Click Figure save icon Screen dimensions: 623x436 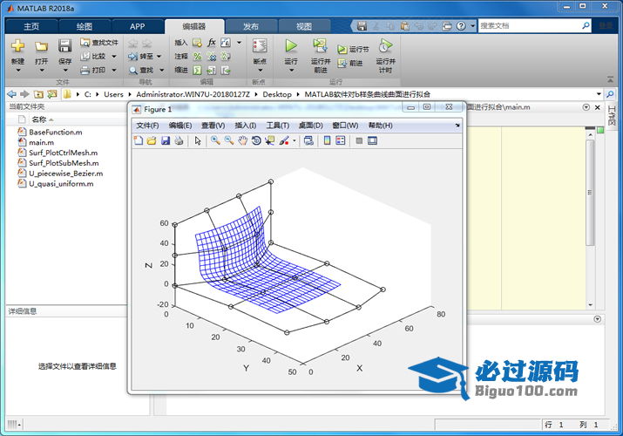click(x=166, y=140)
